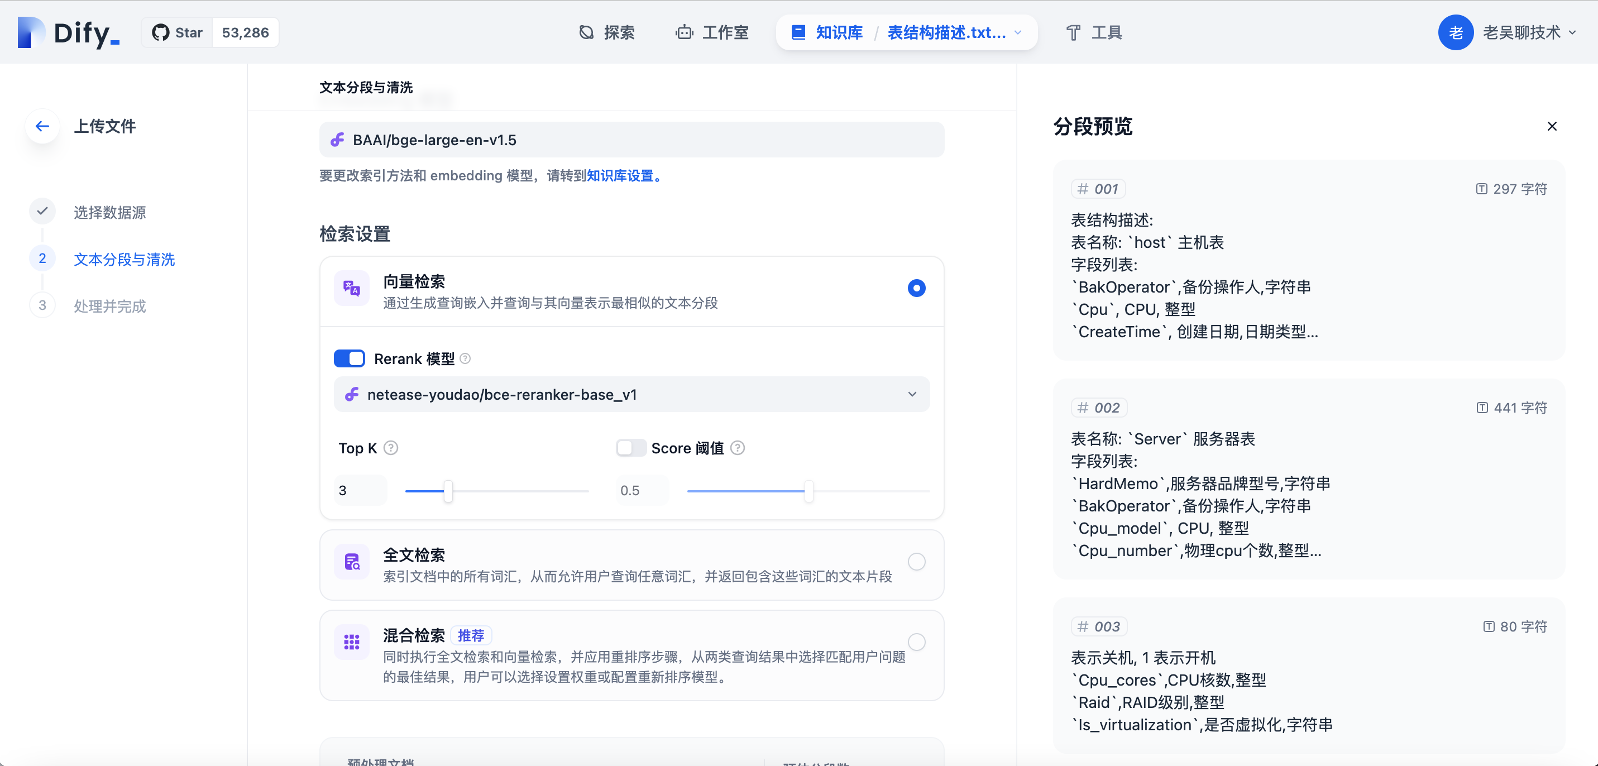The image size is (1598, 766).
Task: Close the 分段预览 panel
Action: pyautogui.click(x=1552, y=127)
